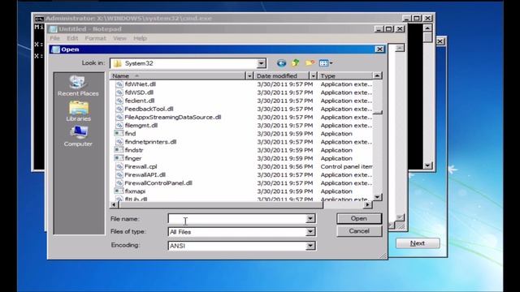Select the fdWNet.dll file icon
Viewport: 520px width, 292px height.
click(119, 84)
